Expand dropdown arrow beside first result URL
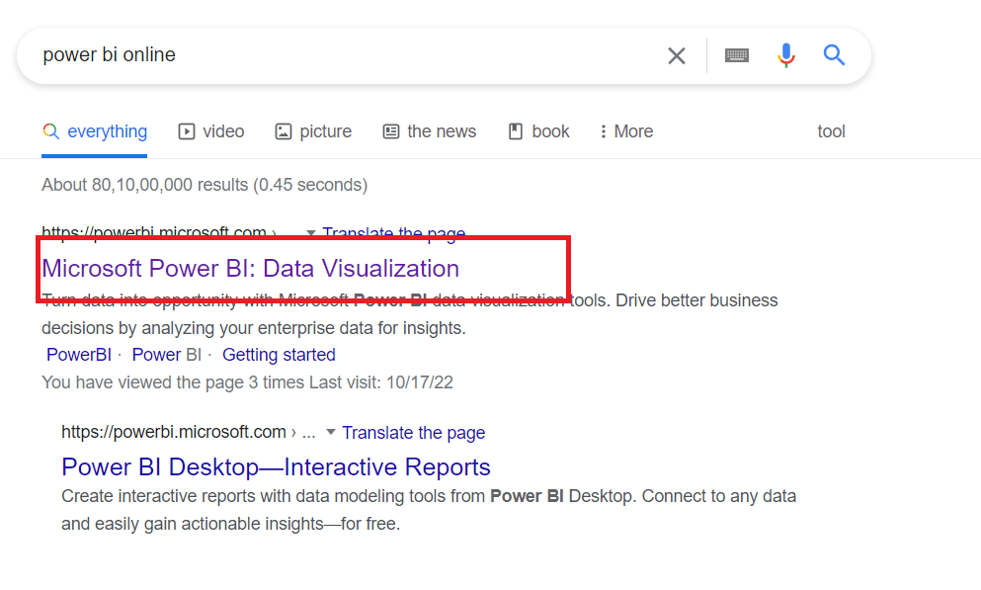981x590 pixels. pos(311,234)
